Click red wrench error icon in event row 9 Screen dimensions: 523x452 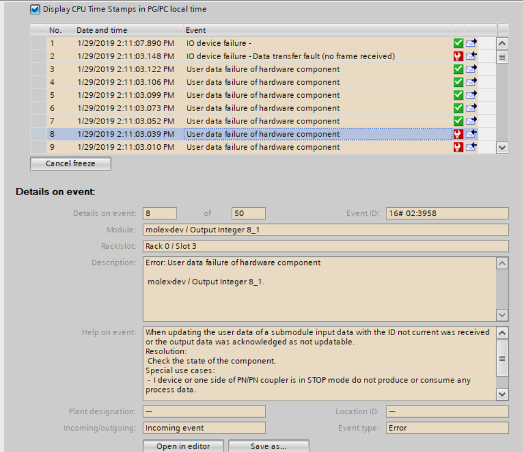(x=459, y=147)
